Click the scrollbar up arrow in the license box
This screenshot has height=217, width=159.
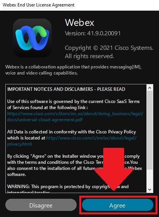[150, 88]
